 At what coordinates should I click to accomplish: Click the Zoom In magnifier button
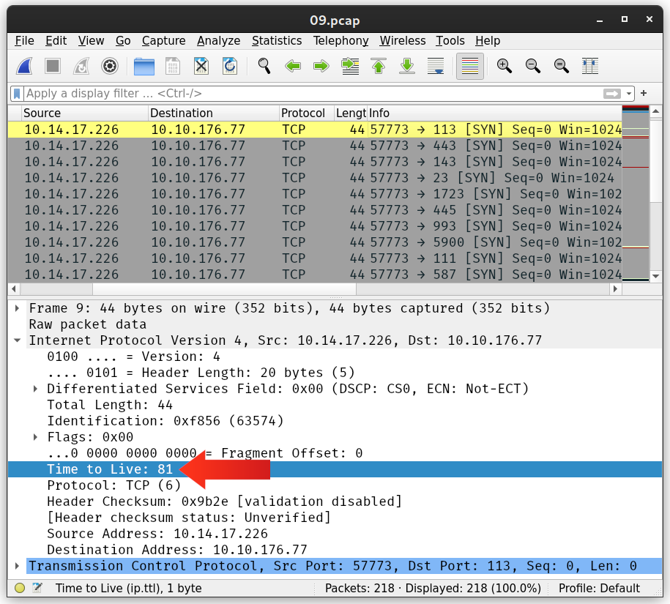pyautogui.click(x=505, y=66)
